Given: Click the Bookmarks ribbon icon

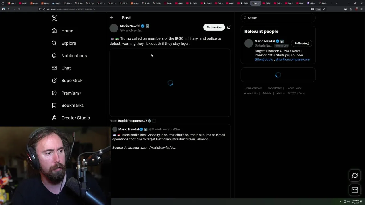Looking at the screenshot, I should [x=54, y=105].
